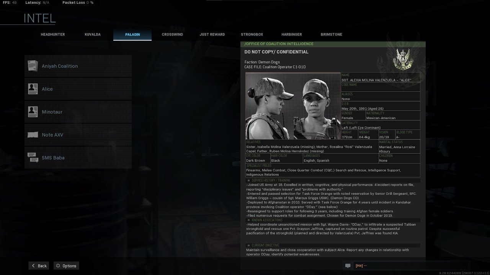This screenshot has width=490, height=275.
Task: Click the hair color value 'Black'
Action: pyautogui.click(x=276, y=160)
